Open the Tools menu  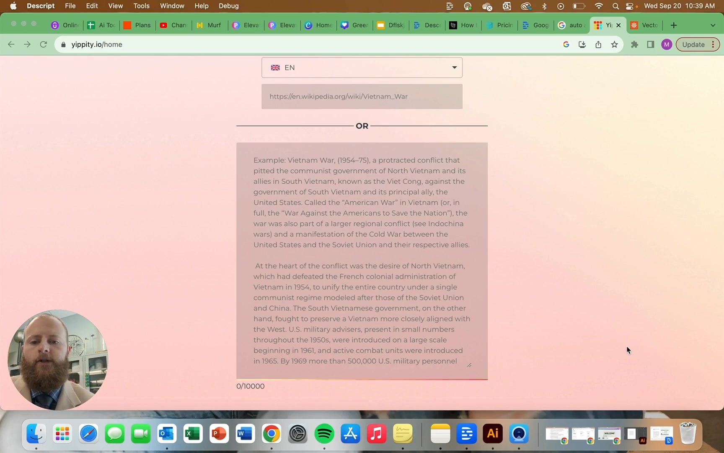point(141,6)
